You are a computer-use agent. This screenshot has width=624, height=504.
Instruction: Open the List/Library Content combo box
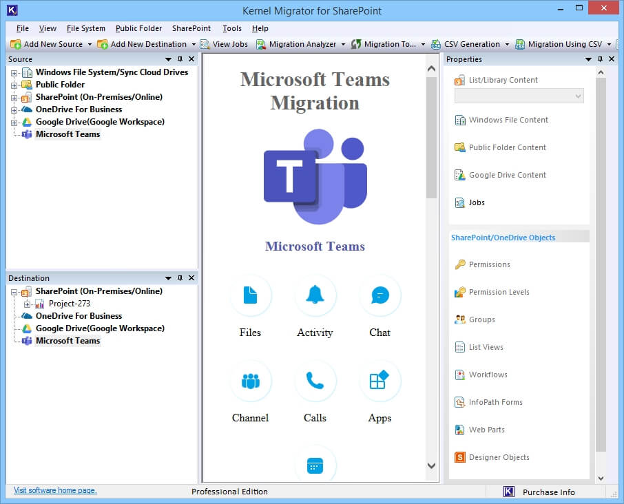519,96
